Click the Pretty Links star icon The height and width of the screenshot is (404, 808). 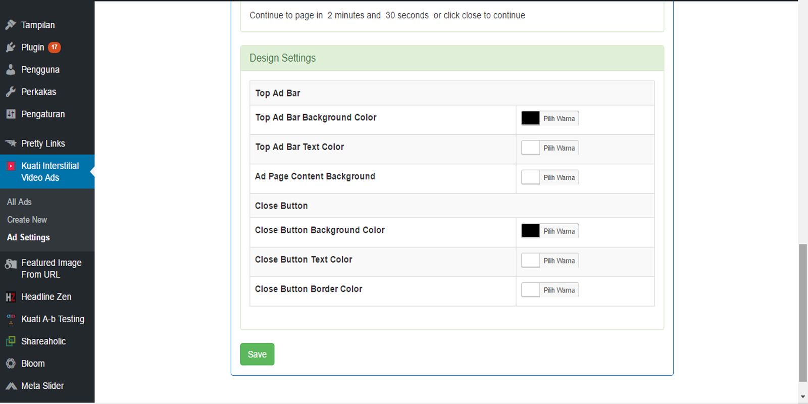[11, 143]
